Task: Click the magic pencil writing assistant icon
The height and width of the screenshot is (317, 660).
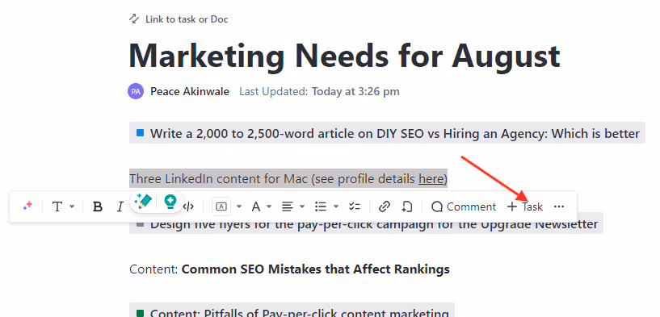Action: [143, 201]
